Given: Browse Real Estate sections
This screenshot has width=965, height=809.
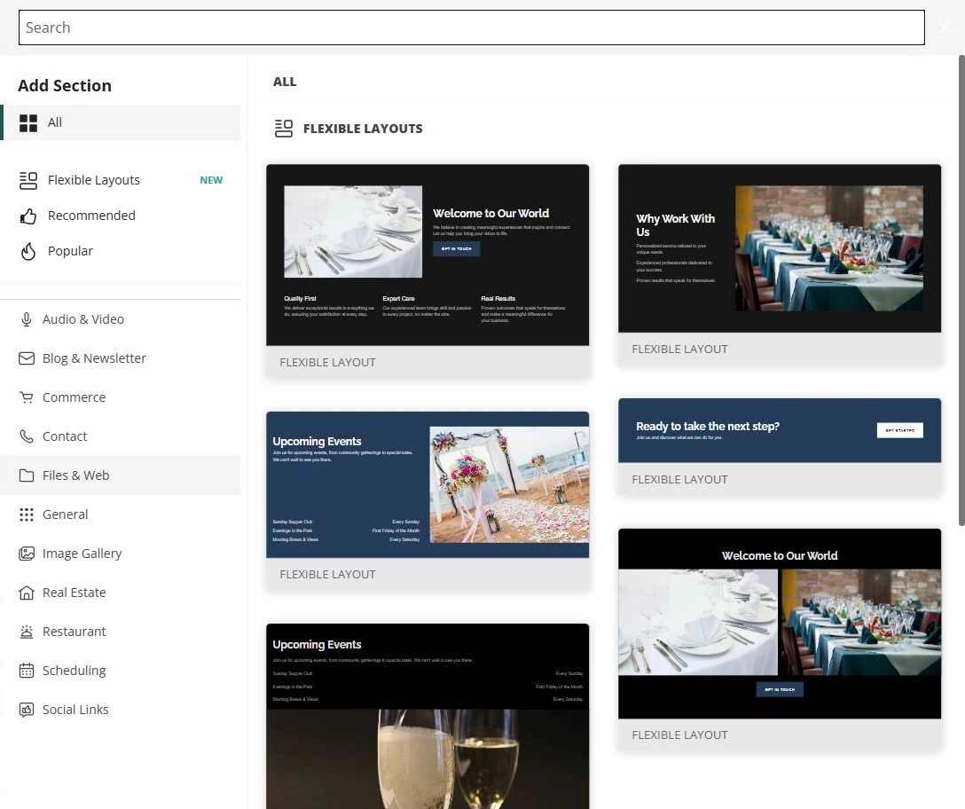Looking at the screenshot, I should (x=121, y=593).
